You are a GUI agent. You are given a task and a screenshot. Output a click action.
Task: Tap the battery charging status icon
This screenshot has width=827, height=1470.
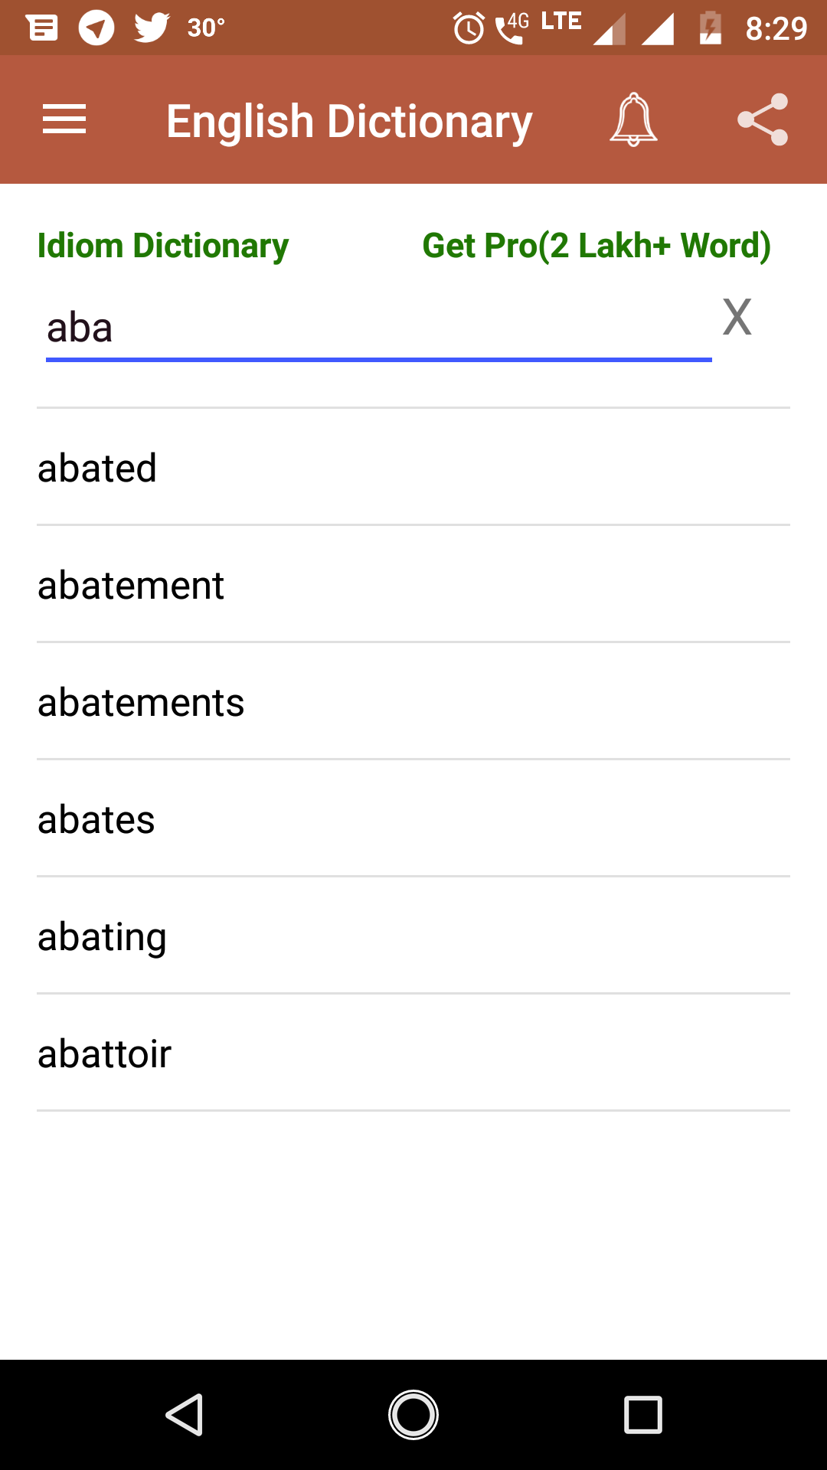click(x=711, y=28)
